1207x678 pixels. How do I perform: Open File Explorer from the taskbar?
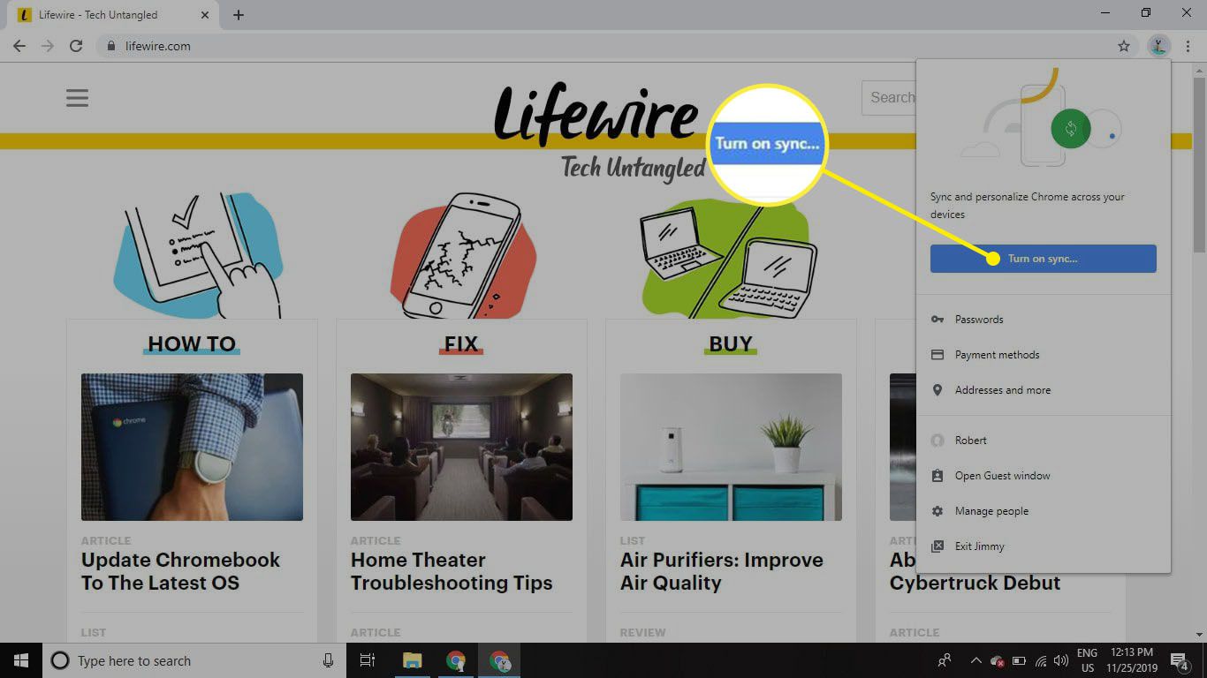412,660
